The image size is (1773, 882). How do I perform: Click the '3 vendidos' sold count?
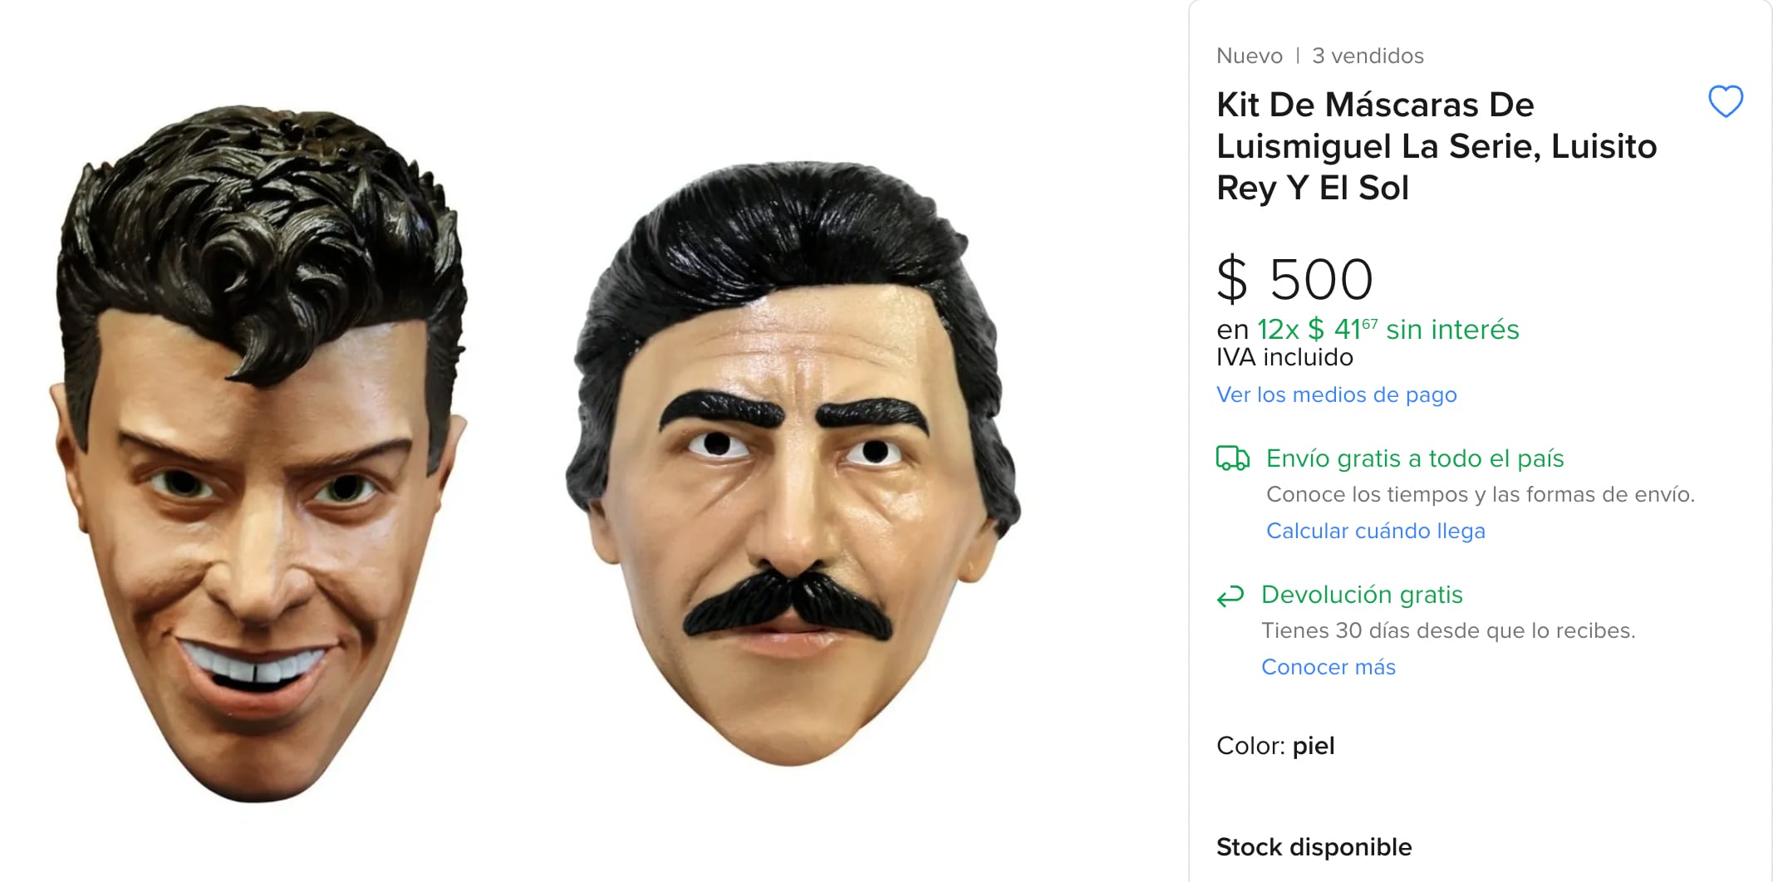[x=1368, y=56]
